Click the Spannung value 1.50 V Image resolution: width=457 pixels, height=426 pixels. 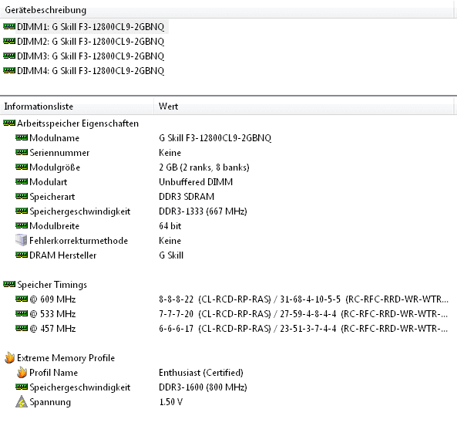point(171,402)
